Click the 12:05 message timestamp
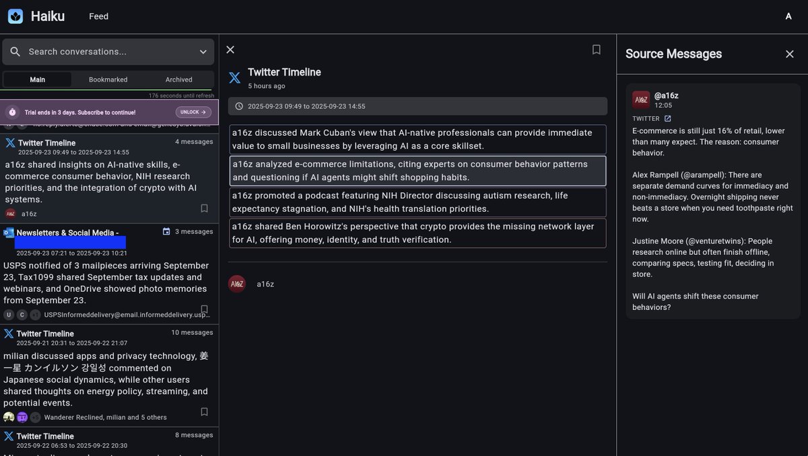 (663, 106)
